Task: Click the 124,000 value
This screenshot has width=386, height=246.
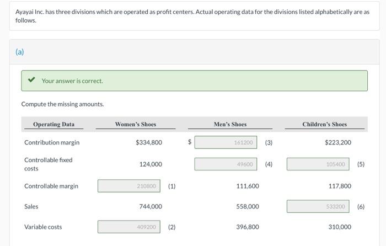Action: pos(151,164)
